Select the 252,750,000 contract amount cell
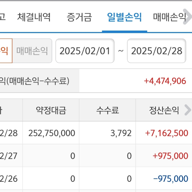 point(52,133)
